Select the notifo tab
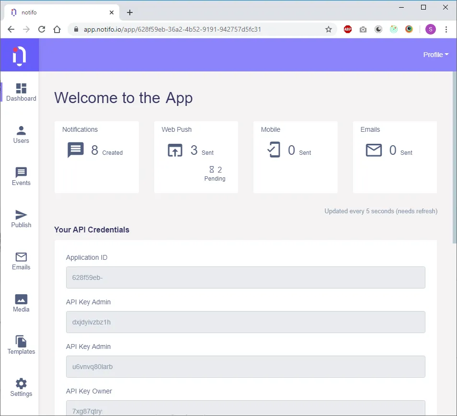 coord(62,12)
